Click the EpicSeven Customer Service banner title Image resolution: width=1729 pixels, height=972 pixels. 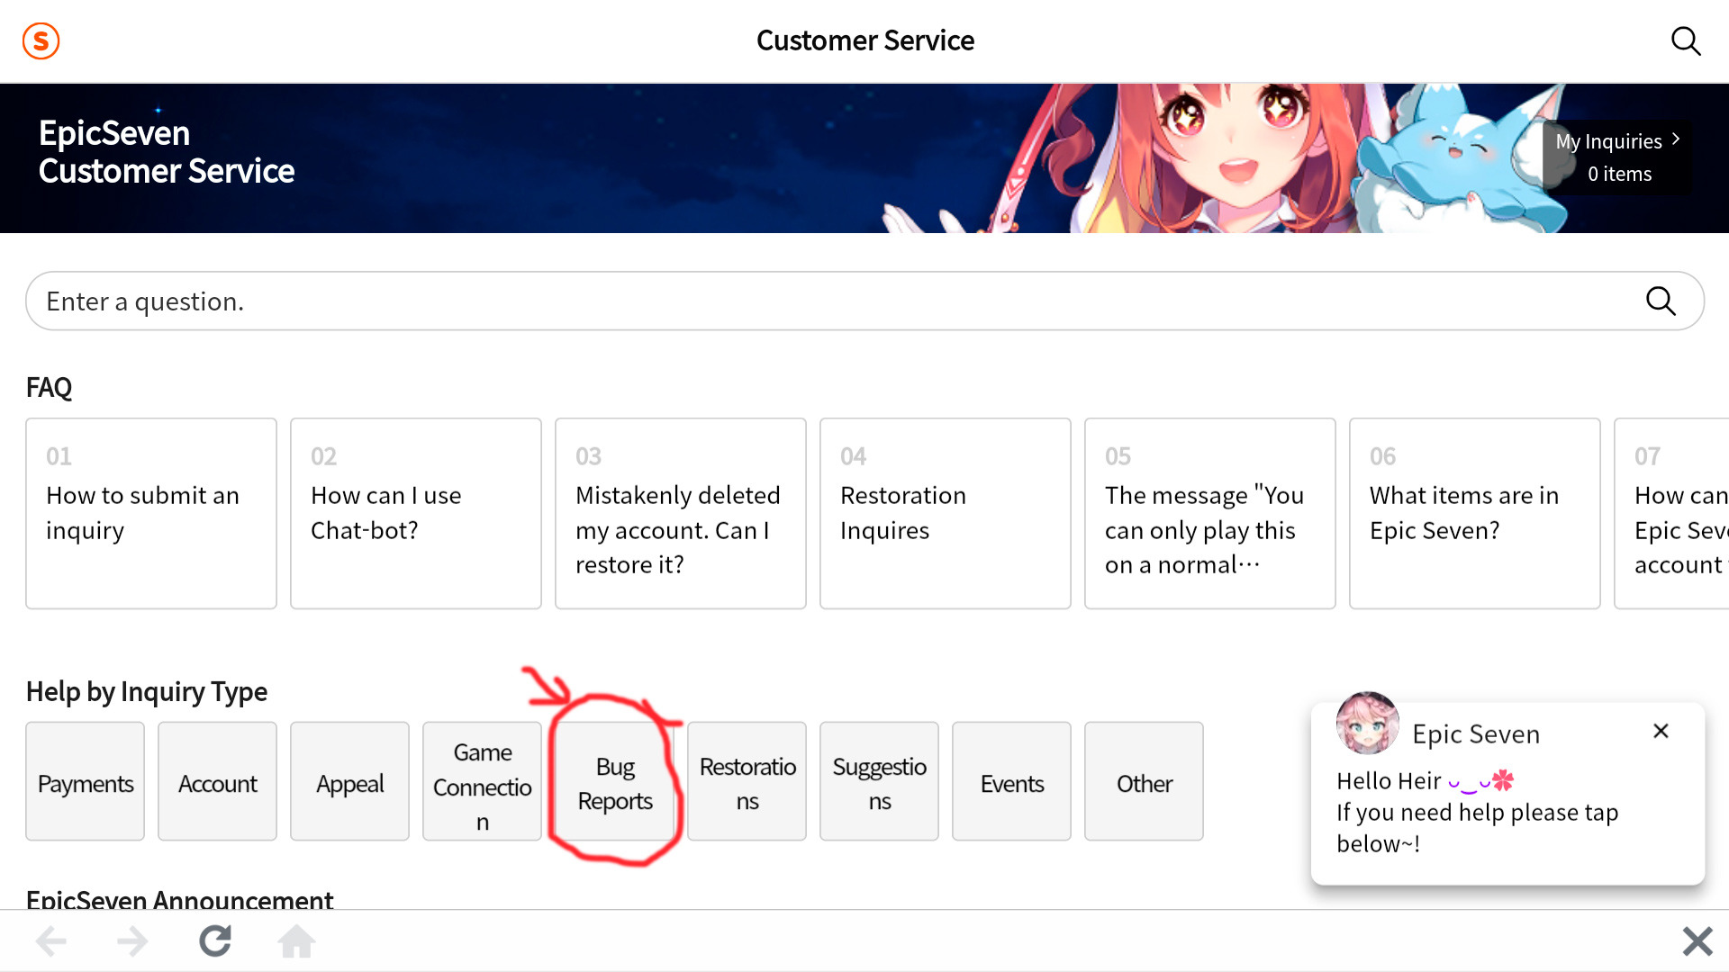tap(167, 152)
